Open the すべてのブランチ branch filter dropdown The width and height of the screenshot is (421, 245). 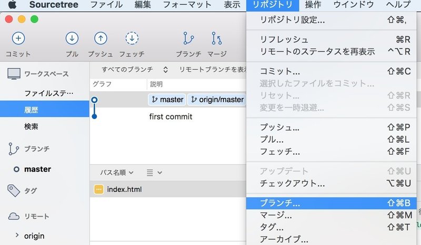tap(135, 70)
